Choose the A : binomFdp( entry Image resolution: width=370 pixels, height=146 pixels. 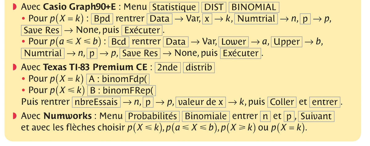pyautogui.click(x=118, y=79)
